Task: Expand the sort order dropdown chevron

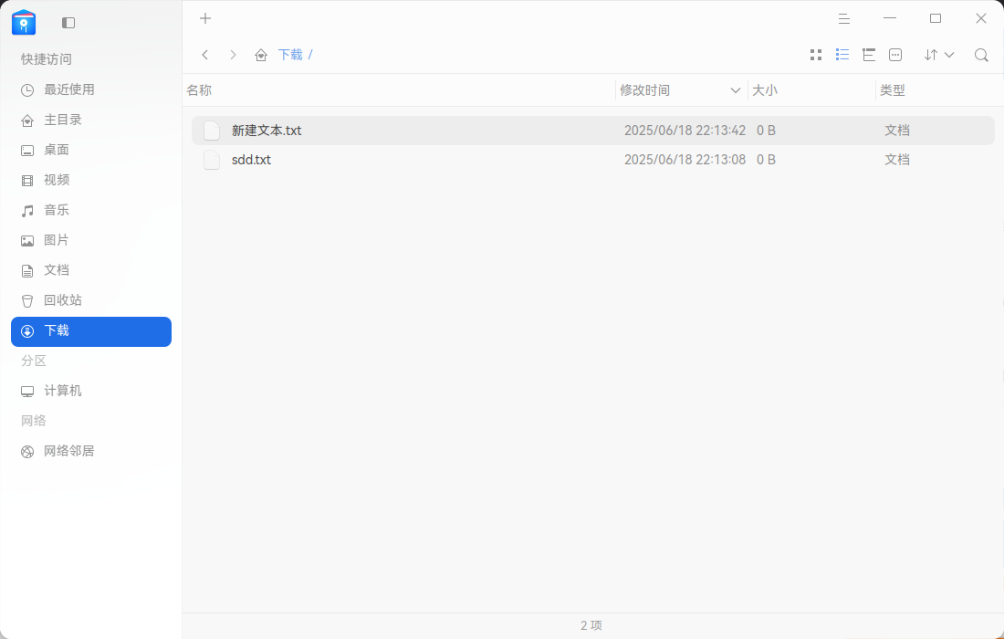Action: (x=949, y=55)
